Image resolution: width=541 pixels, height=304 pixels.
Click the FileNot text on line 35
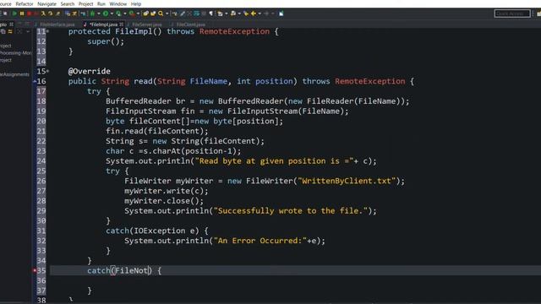[132, 270]
